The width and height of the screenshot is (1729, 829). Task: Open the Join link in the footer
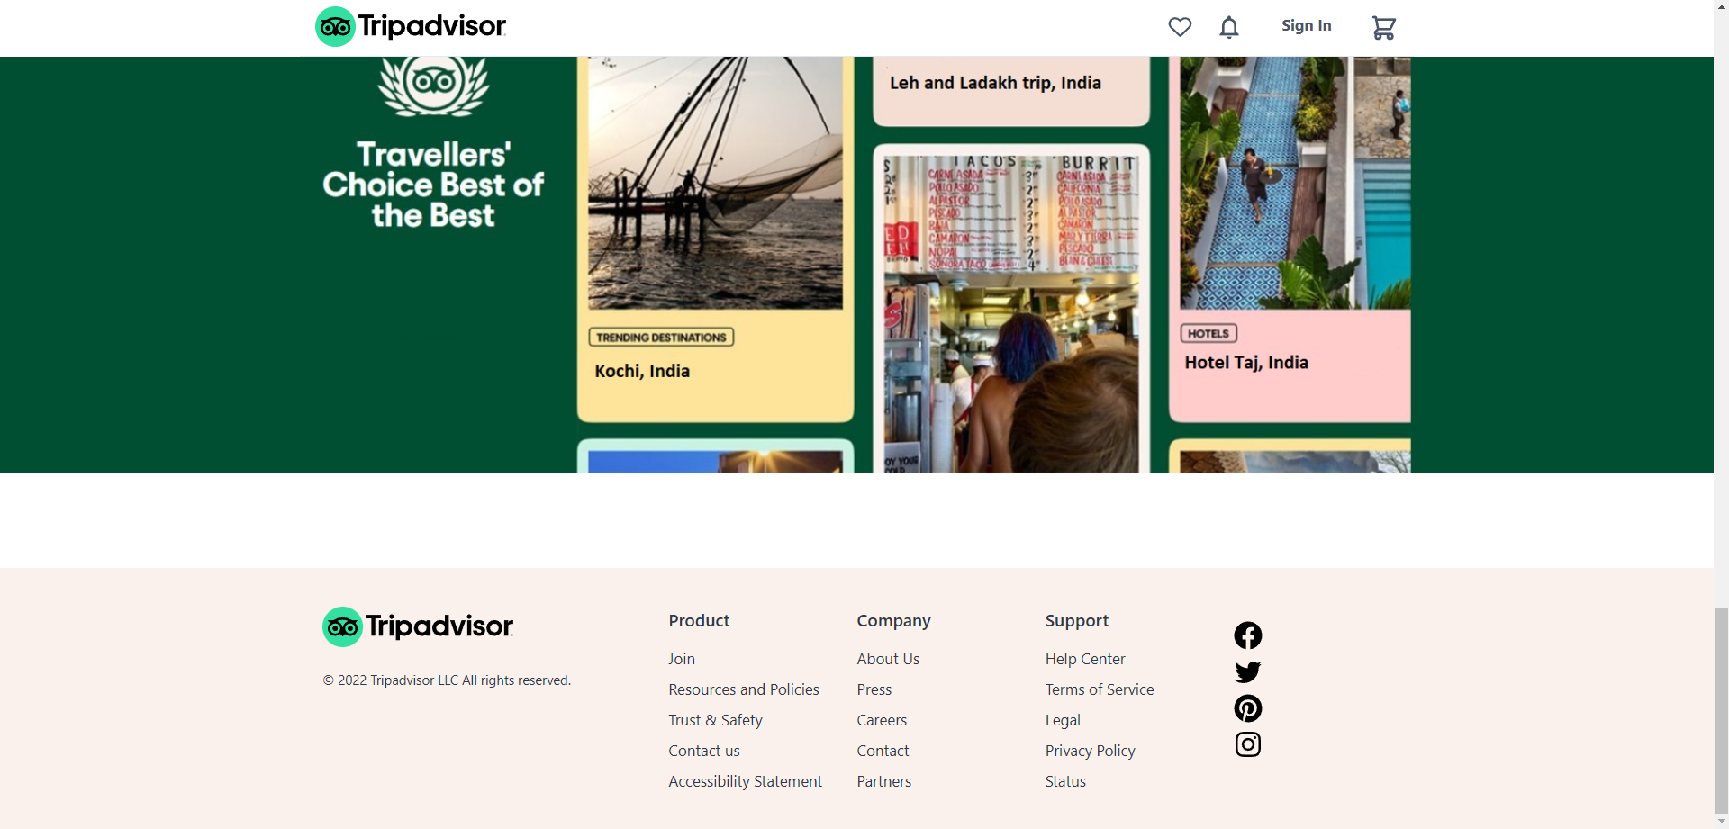(682, 659)
